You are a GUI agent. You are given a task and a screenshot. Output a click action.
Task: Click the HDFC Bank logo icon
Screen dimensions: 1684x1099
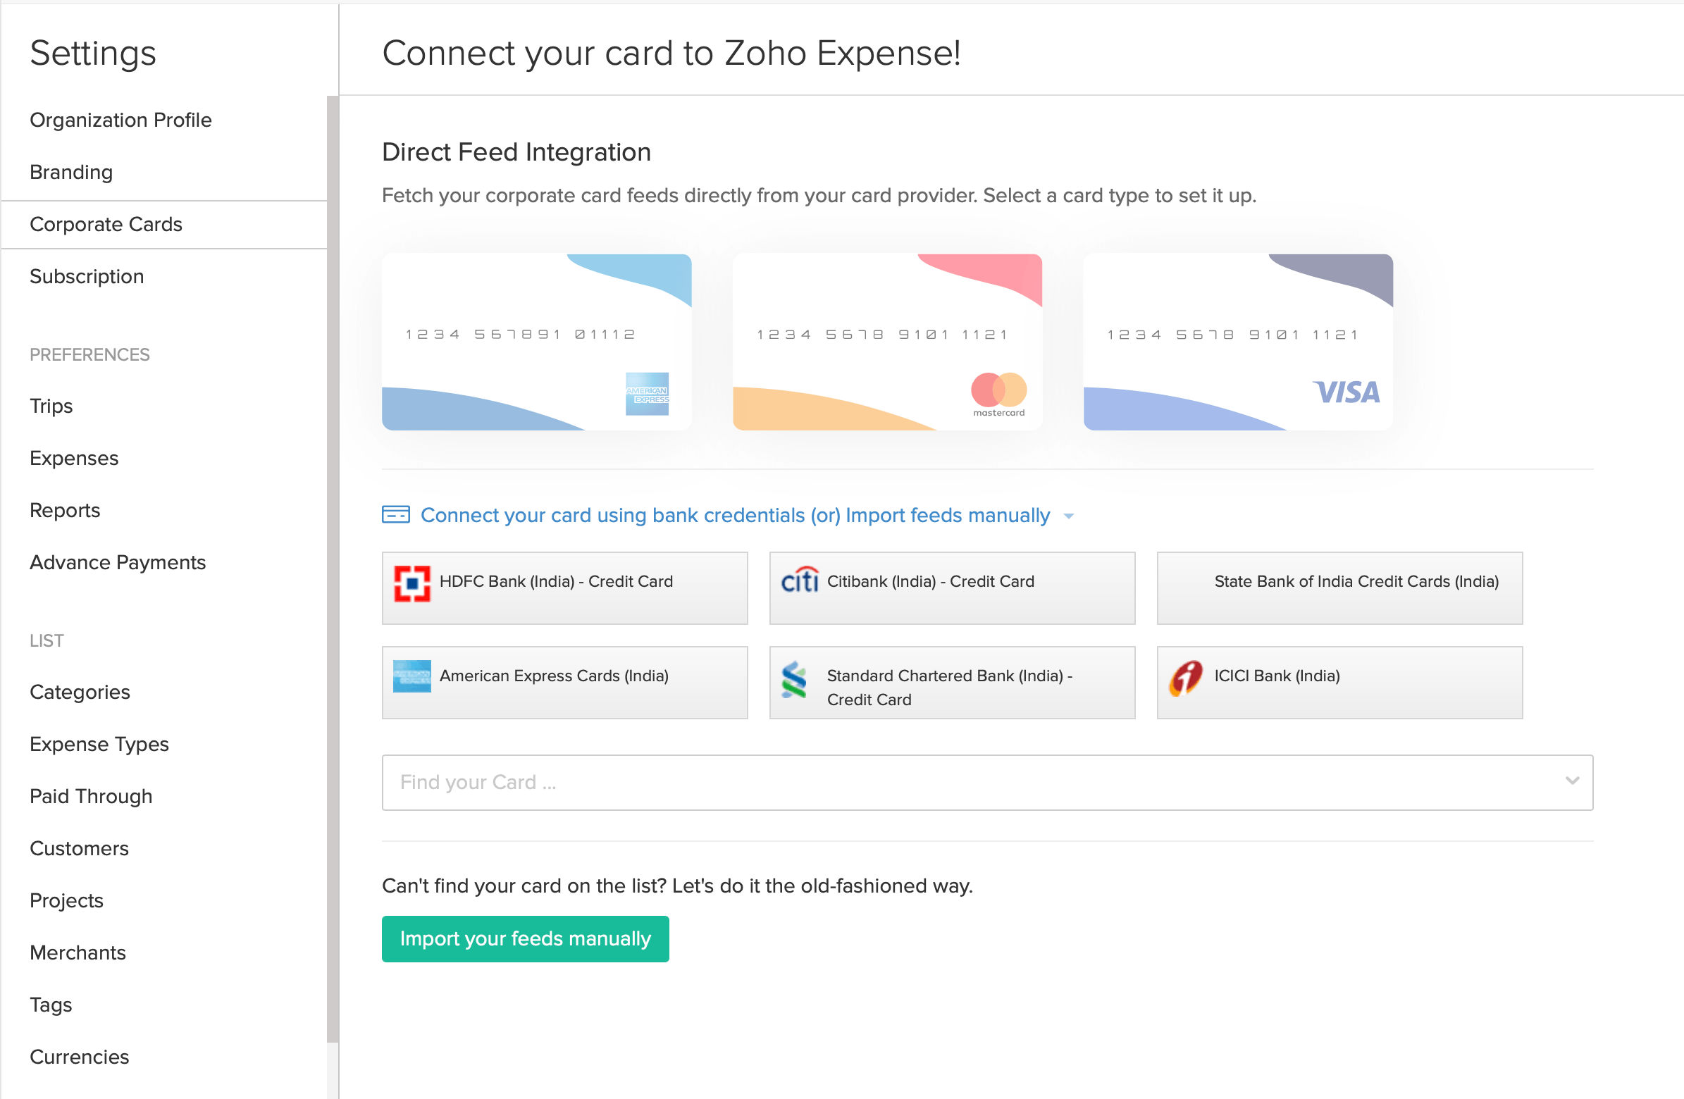pos(411,583)
